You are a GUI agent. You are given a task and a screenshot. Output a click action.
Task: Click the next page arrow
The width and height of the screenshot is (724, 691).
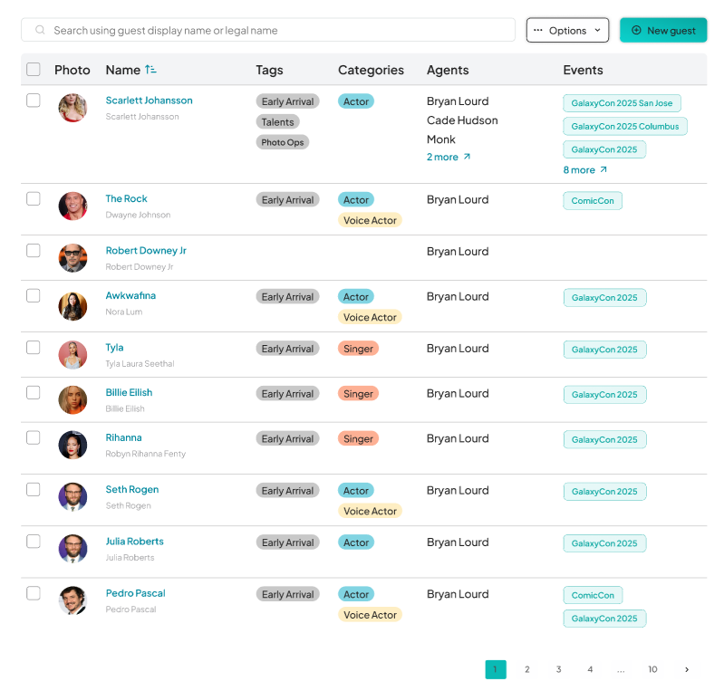686,669
